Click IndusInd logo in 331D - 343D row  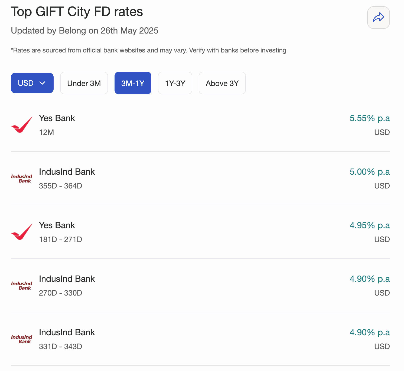click(x=22, y=339)
